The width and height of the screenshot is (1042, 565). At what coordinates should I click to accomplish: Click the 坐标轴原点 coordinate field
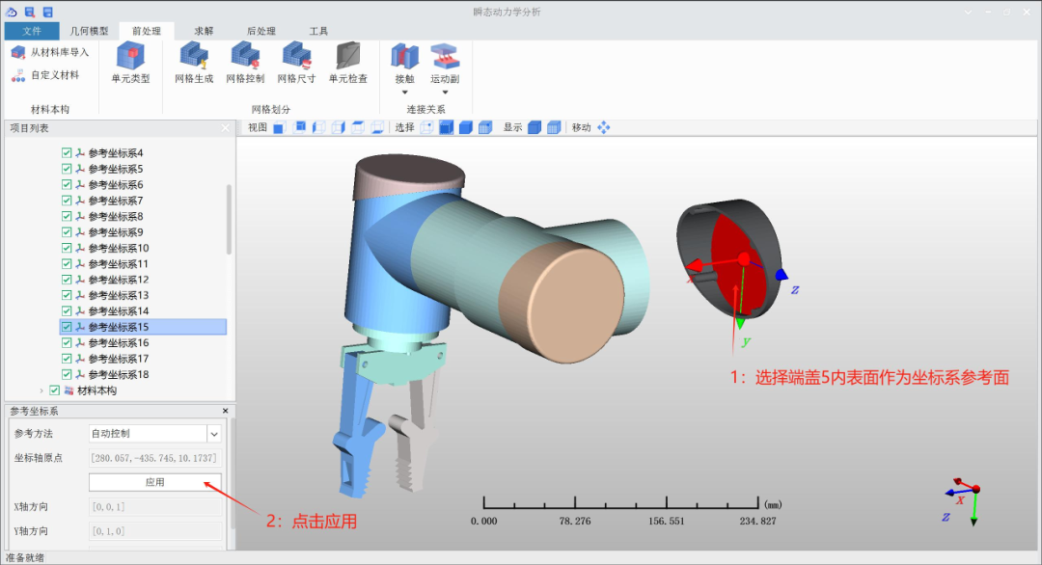pos(154,458)
